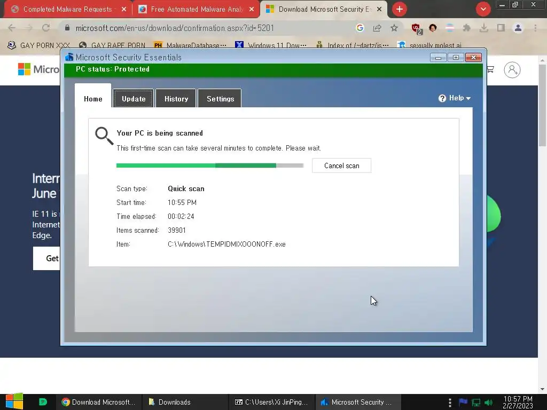Open the MalwareDatabase bookmark
Image resolution: width=547 pixels, height=410 pixels.
190,45
